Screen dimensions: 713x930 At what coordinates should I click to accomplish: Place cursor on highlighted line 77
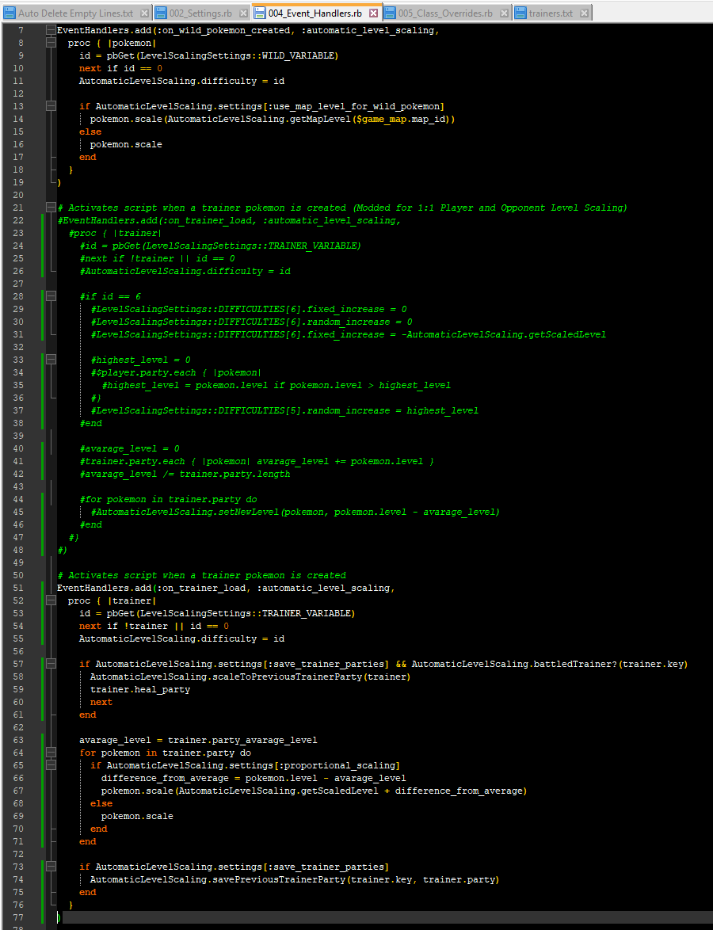[317, 917]
